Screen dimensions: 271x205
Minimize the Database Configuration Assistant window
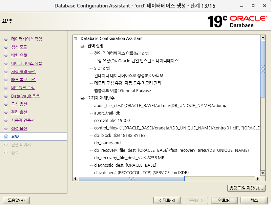pyautogui.click(x=242, y=6)
